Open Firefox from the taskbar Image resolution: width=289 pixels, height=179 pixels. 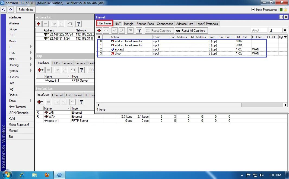tap(47, 175)
